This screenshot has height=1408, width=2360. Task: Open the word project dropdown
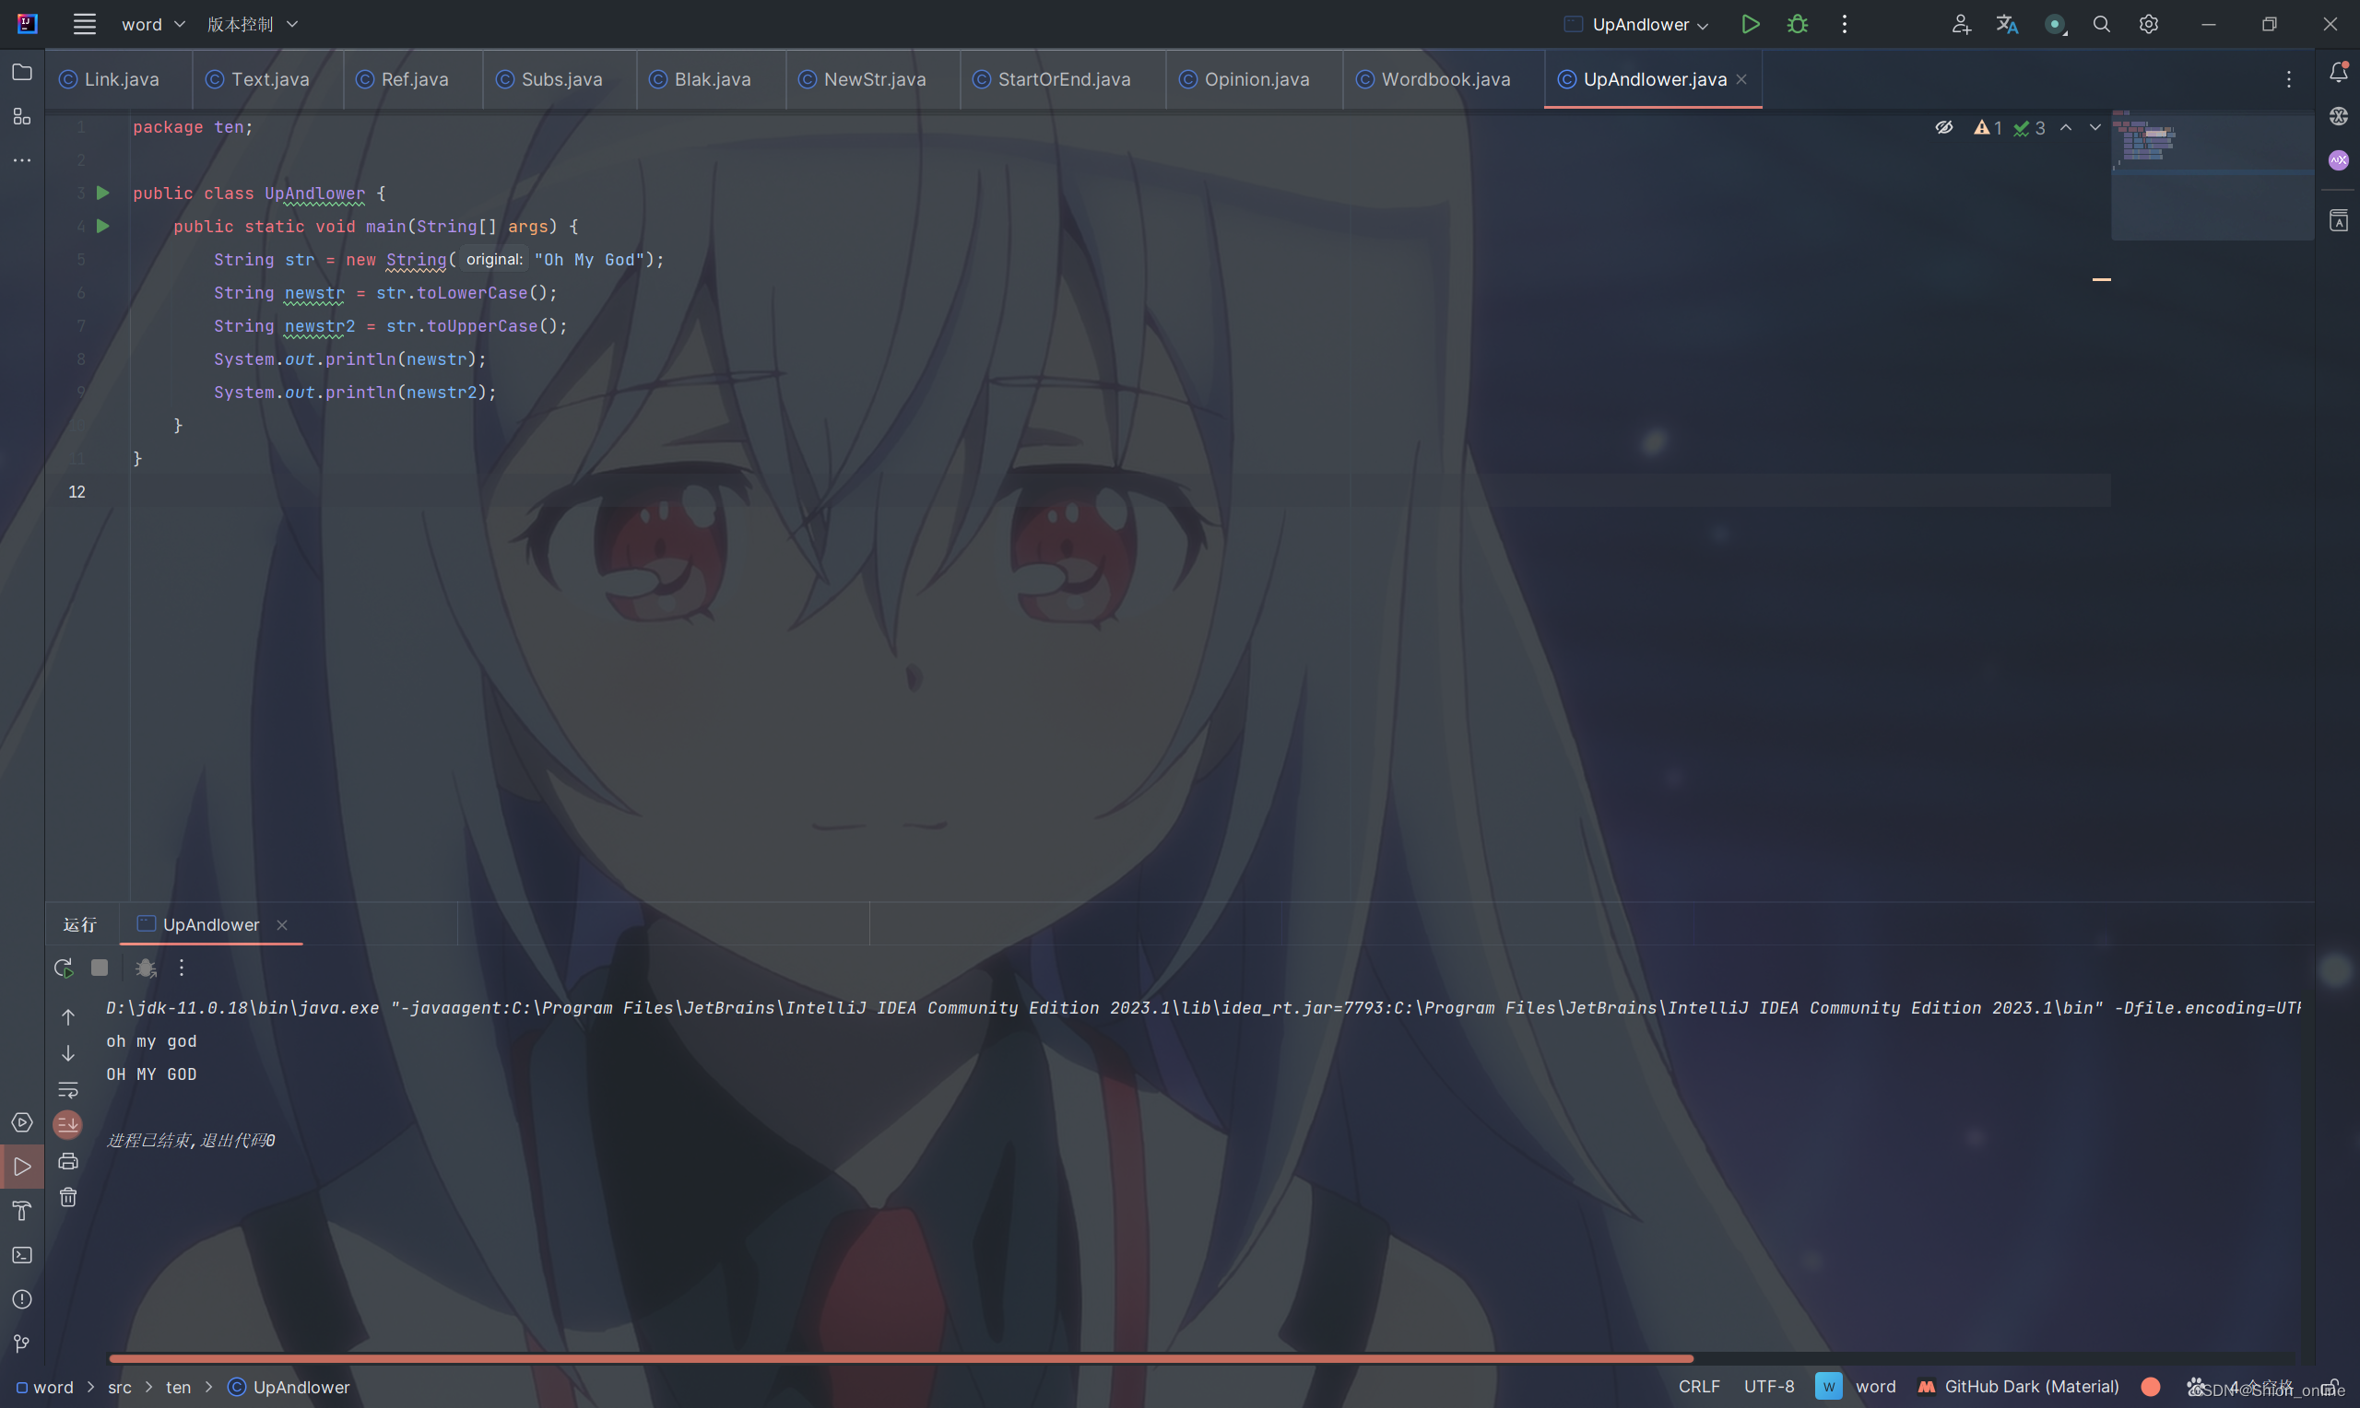coord(153,24)
